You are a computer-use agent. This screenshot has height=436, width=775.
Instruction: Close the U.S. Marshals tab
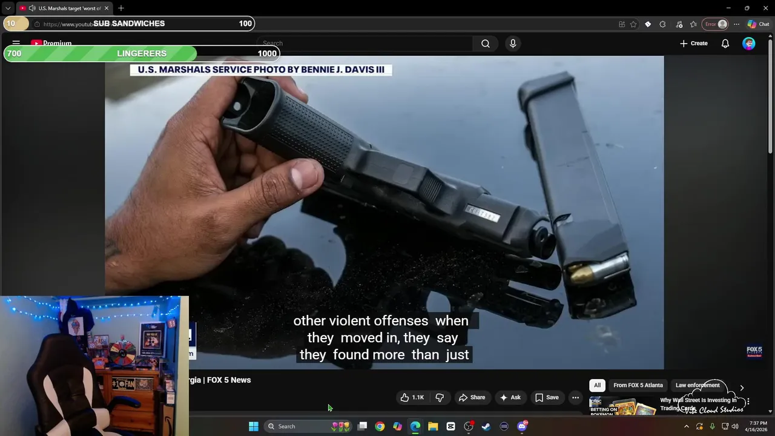pos(107,8)
